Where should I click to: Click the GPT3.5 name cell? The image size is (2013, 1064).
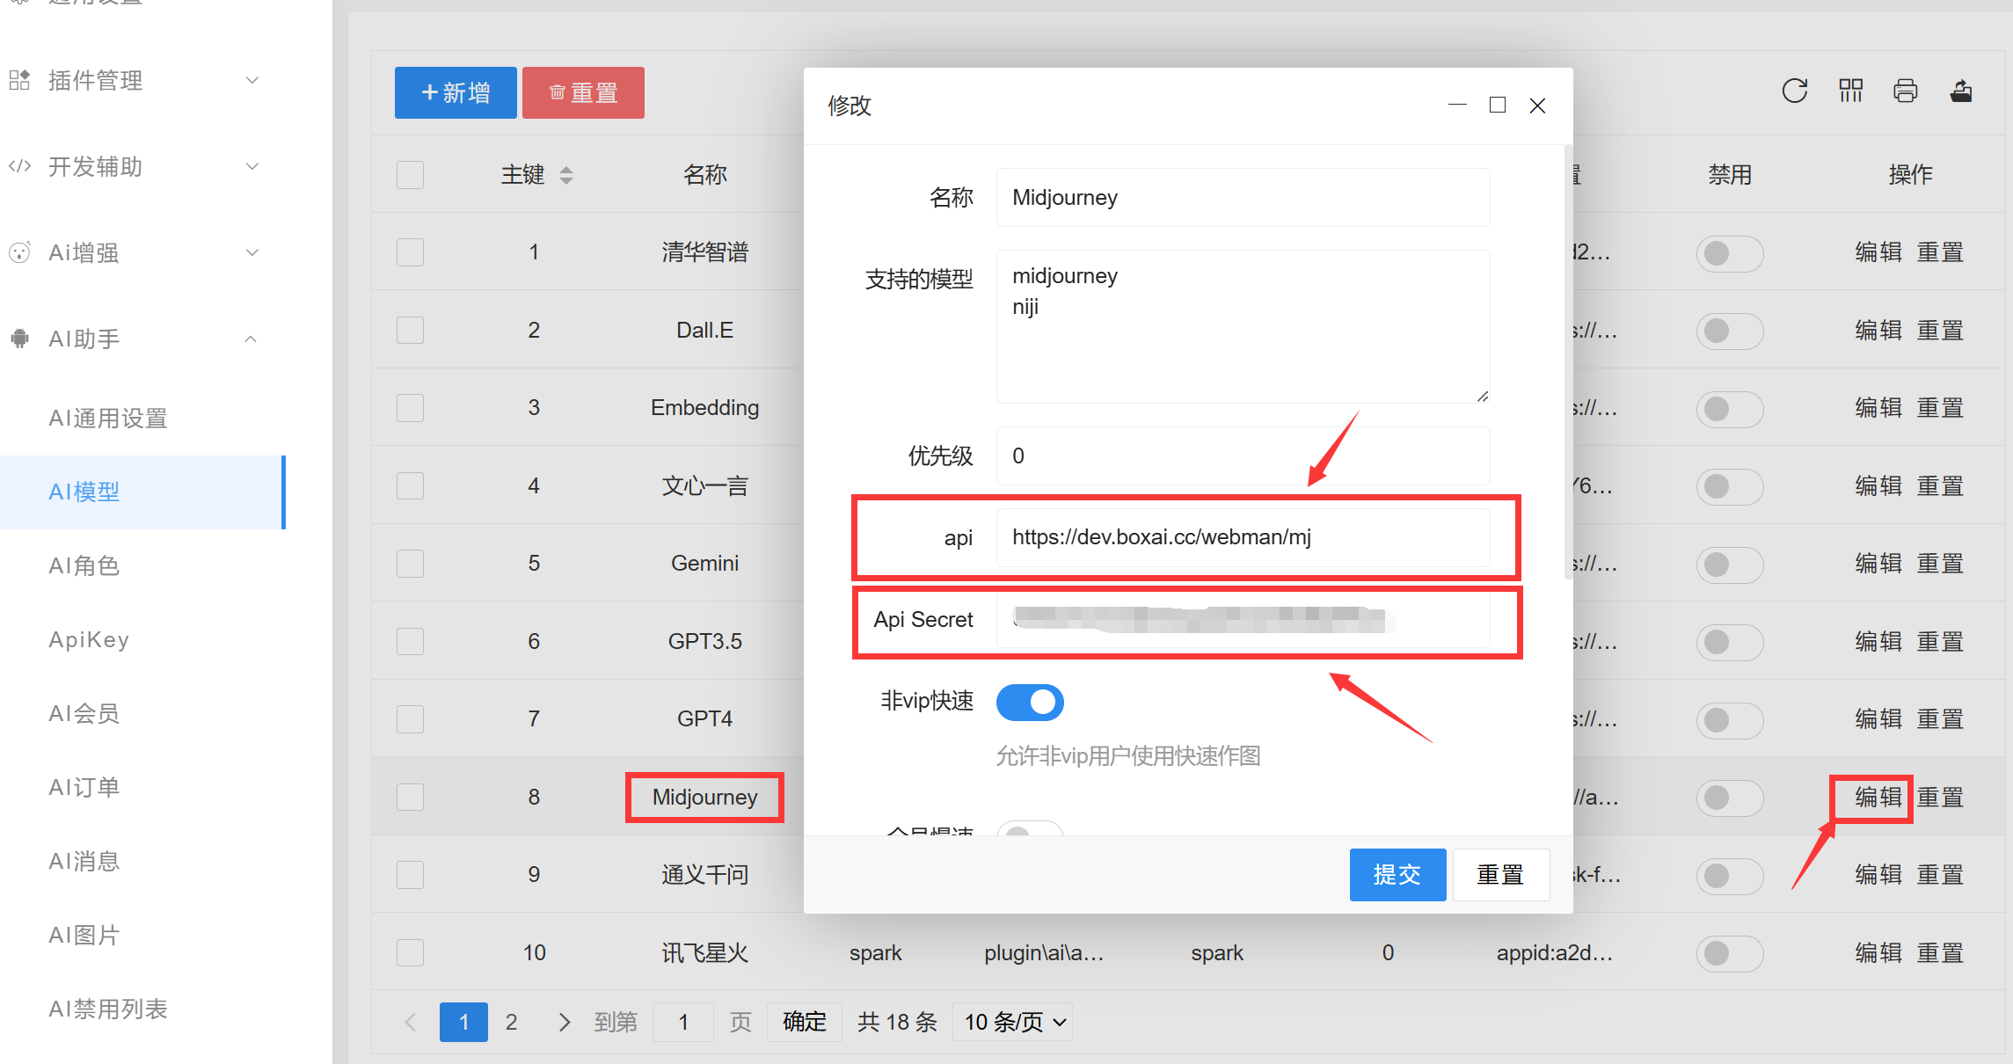704,641
